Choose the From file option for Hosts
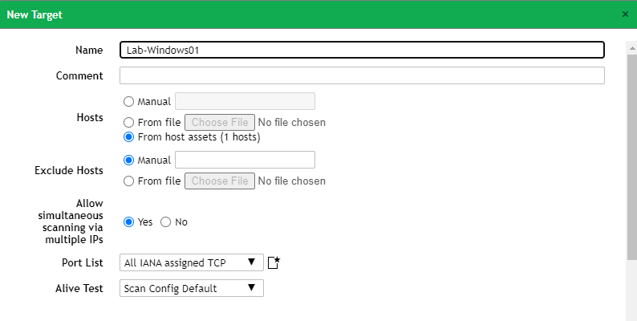The image size is (637, 321). click(x=128, y=123)
